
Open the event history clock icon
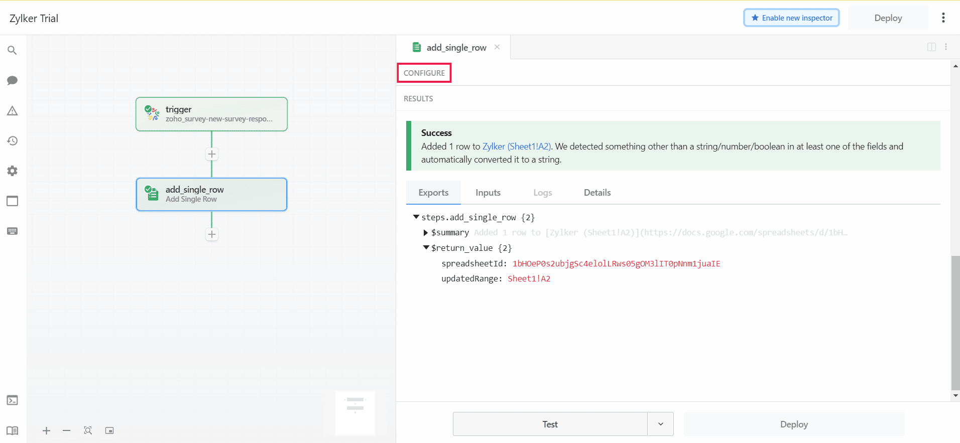tap(12, 140)
